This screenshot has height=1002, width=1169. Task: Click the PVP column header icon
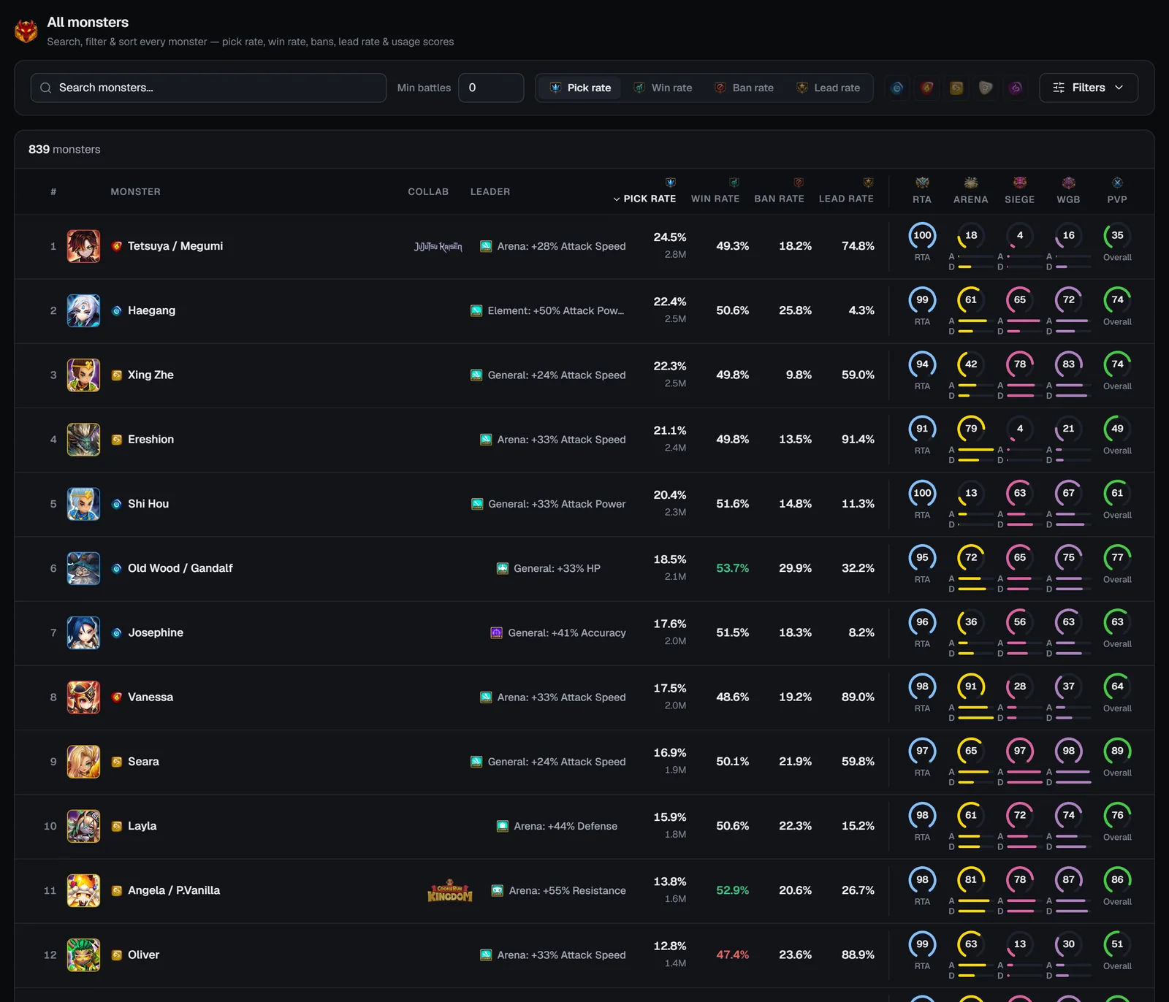pos(1117,183)
